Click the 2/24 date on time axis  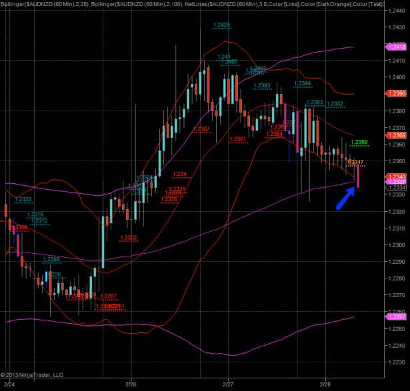tap(9, 384)
